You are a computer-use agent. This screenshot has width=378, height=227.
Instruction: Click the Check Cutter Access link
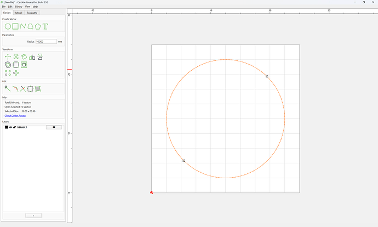click(15, 116)
